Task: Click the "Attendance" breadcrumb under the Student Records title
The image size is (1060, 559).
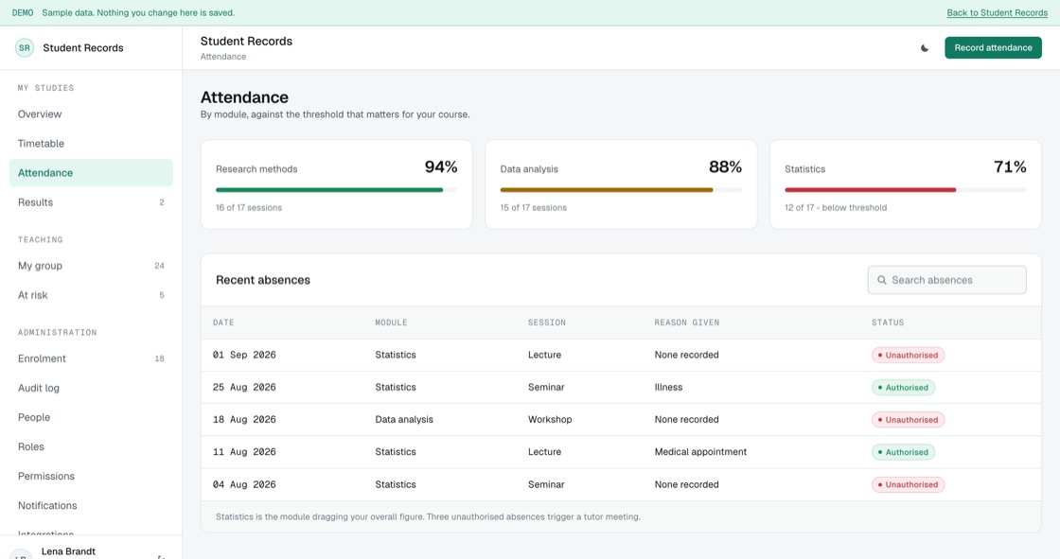Action: (223, 57)
